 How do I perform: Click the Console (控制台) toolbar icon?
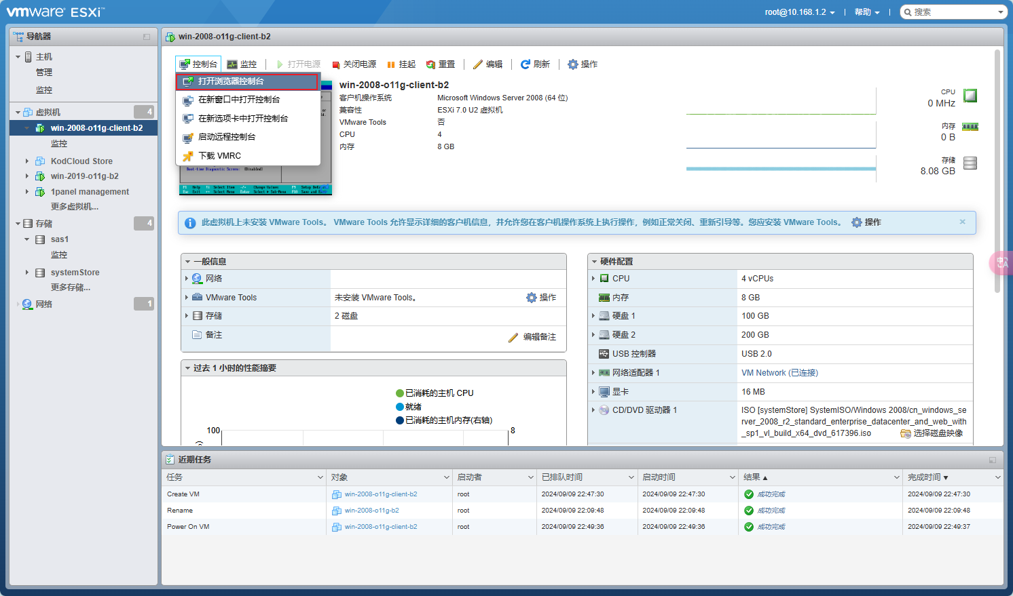point(184,64)
